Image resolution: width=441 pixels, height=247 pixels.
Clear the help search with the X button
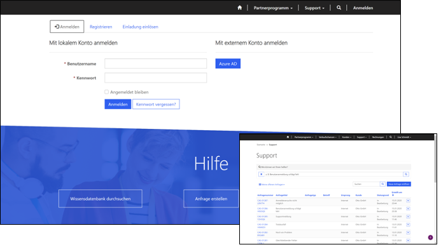pyautogui.click(x=262, y=175)
